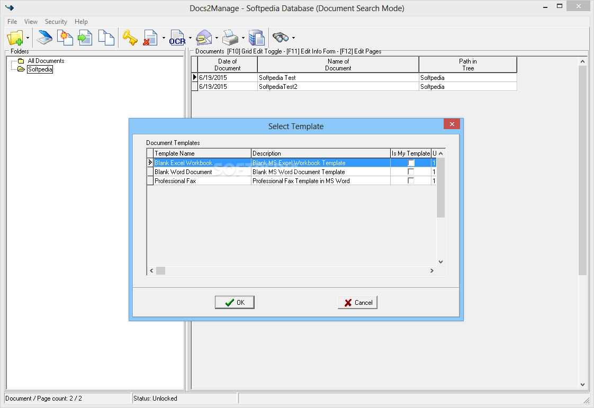
Task: Toggle Is My Template for Professional Fax
Action: (411, 180)
